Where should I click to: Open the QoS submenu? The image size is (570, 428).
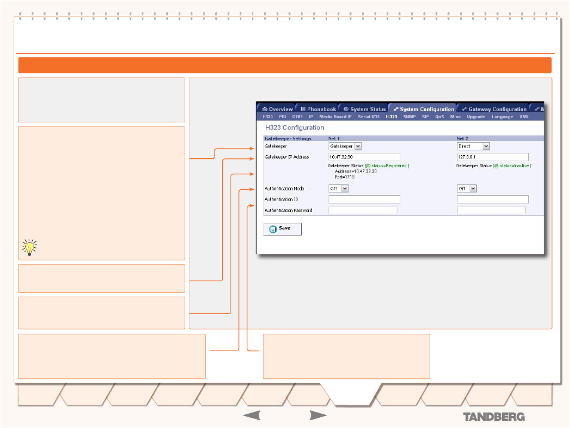point(440,116)
